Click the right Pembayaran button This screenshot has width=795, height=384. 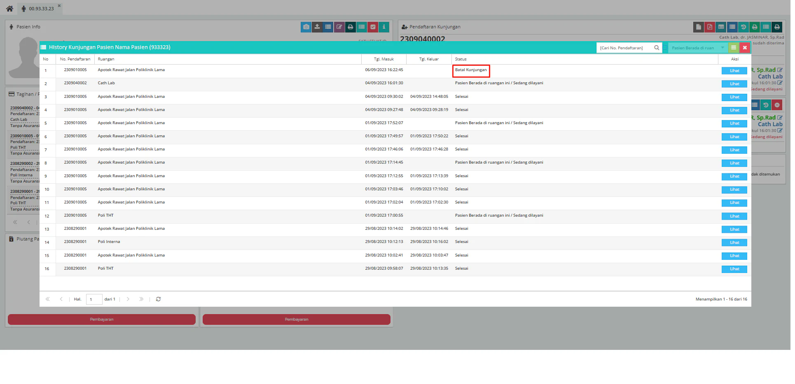click(x=297, y=319)
